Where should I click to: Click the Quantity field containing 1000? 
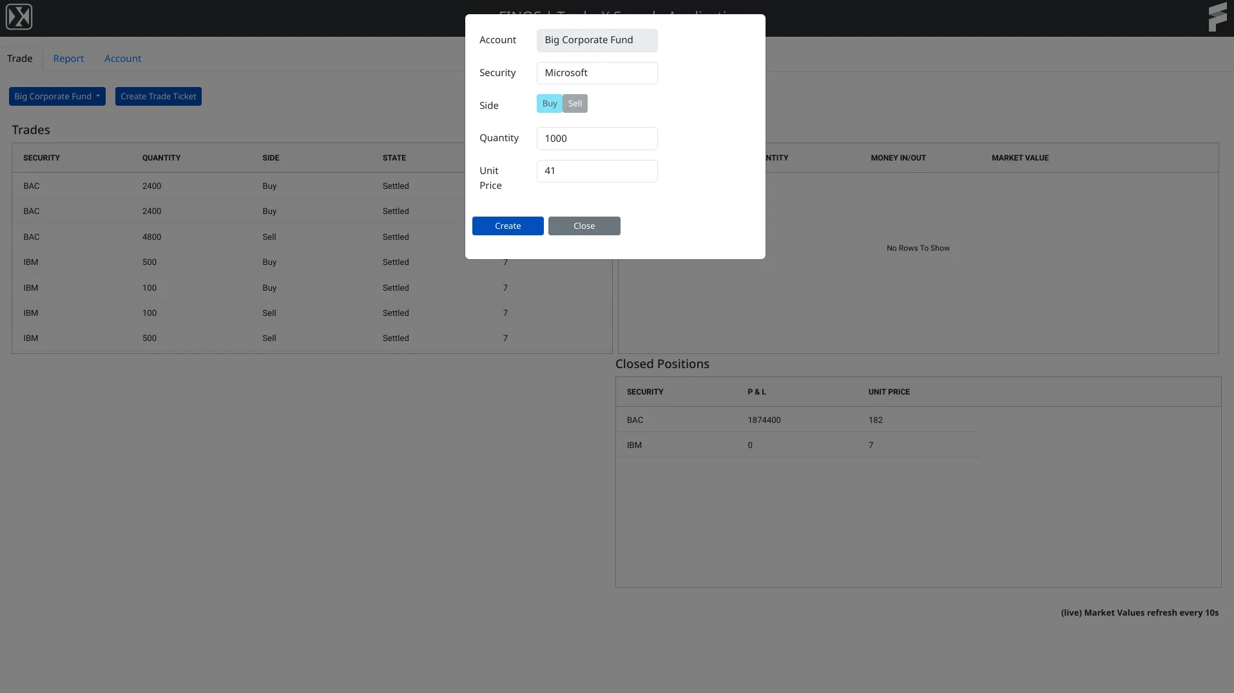point(596,138)
